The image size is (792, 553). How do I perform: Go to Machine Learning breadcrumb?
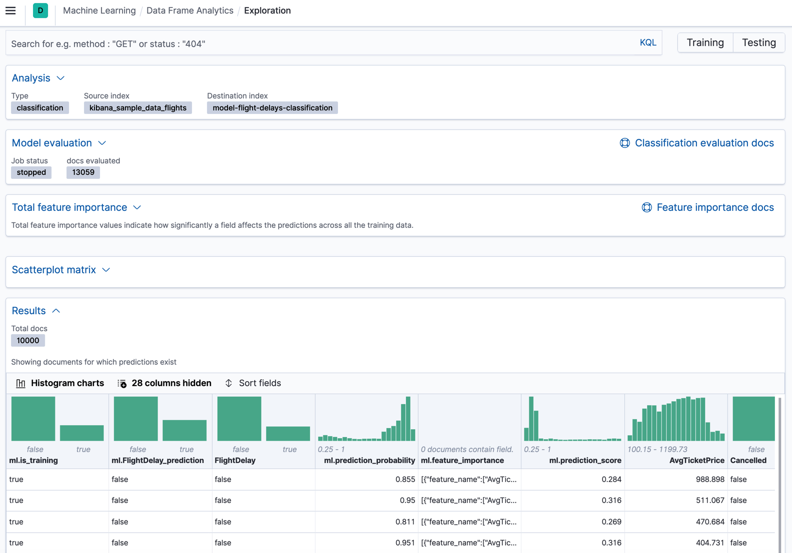99,10
